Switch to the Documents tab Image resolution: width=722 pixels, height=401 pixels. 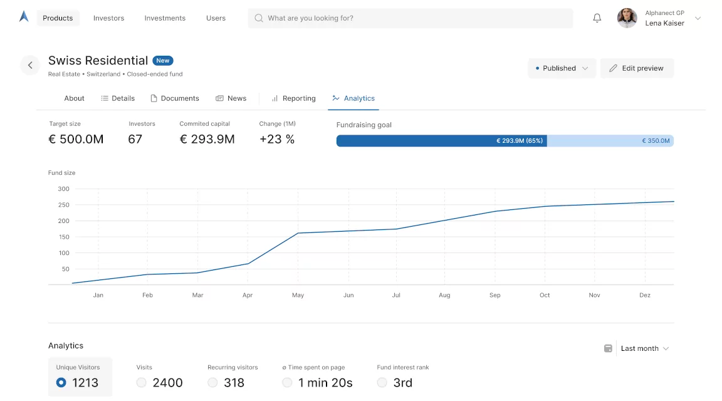pos(175,98)
